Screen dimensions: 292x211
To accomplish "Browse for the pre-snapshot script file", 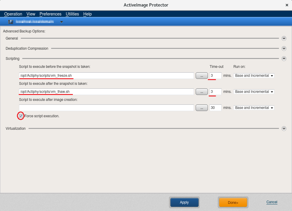I will pos(202,76).
